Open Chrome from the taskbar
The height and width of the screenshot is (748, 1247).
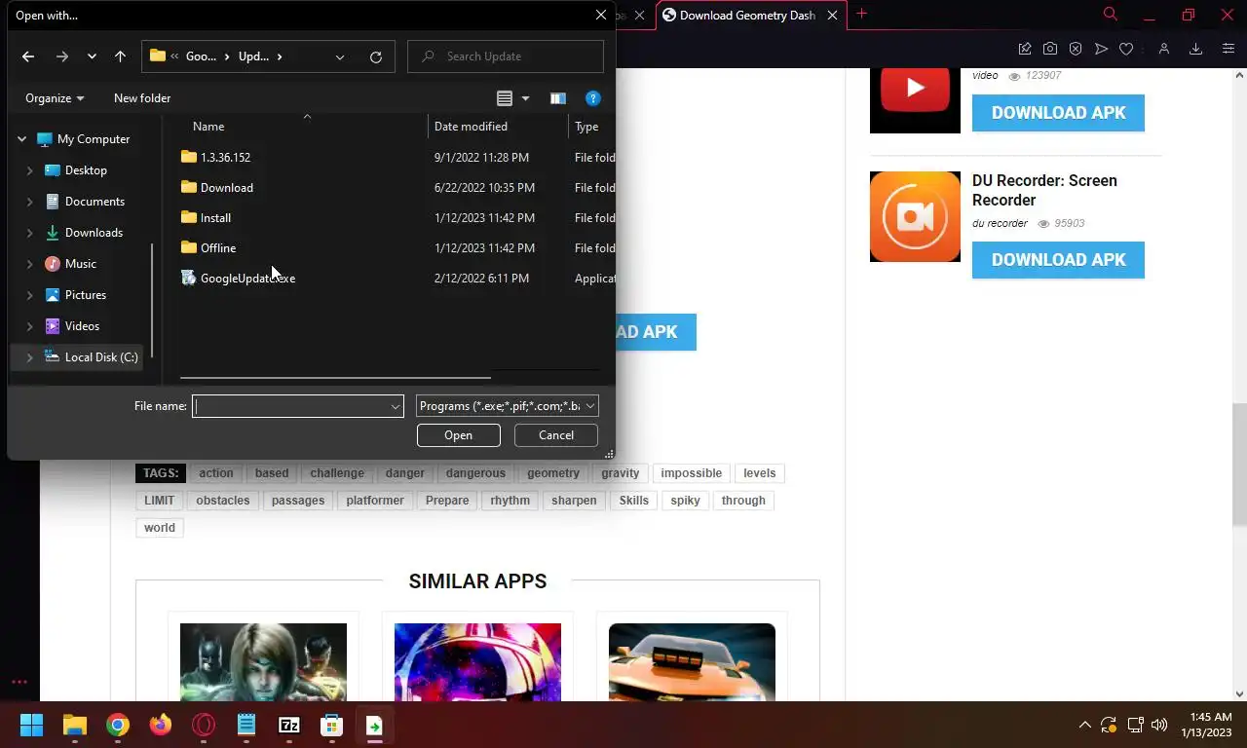[118, 726]
